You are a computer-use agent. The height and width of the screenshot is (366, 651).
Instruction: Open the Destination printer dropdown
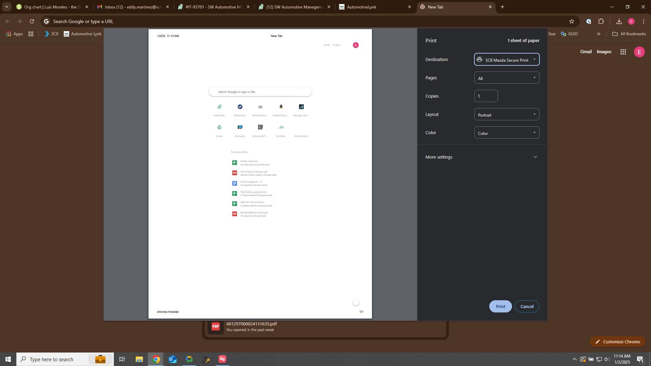tap(507, 60)
